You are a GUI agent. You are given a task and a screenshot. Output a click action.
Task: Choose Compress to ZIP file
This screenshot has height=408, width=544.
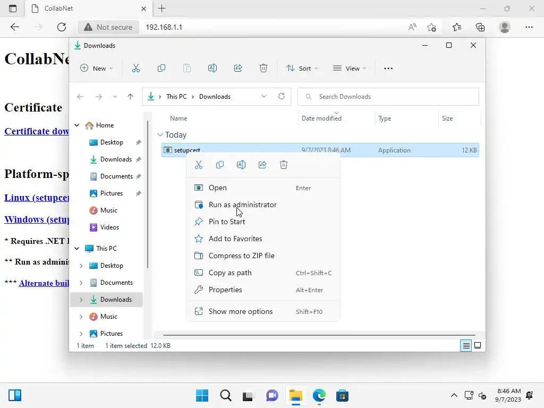263,256
